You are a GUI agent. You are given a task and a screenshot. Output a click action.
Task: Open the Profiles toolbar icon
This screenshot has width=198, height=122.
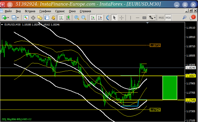click(14, 18)
